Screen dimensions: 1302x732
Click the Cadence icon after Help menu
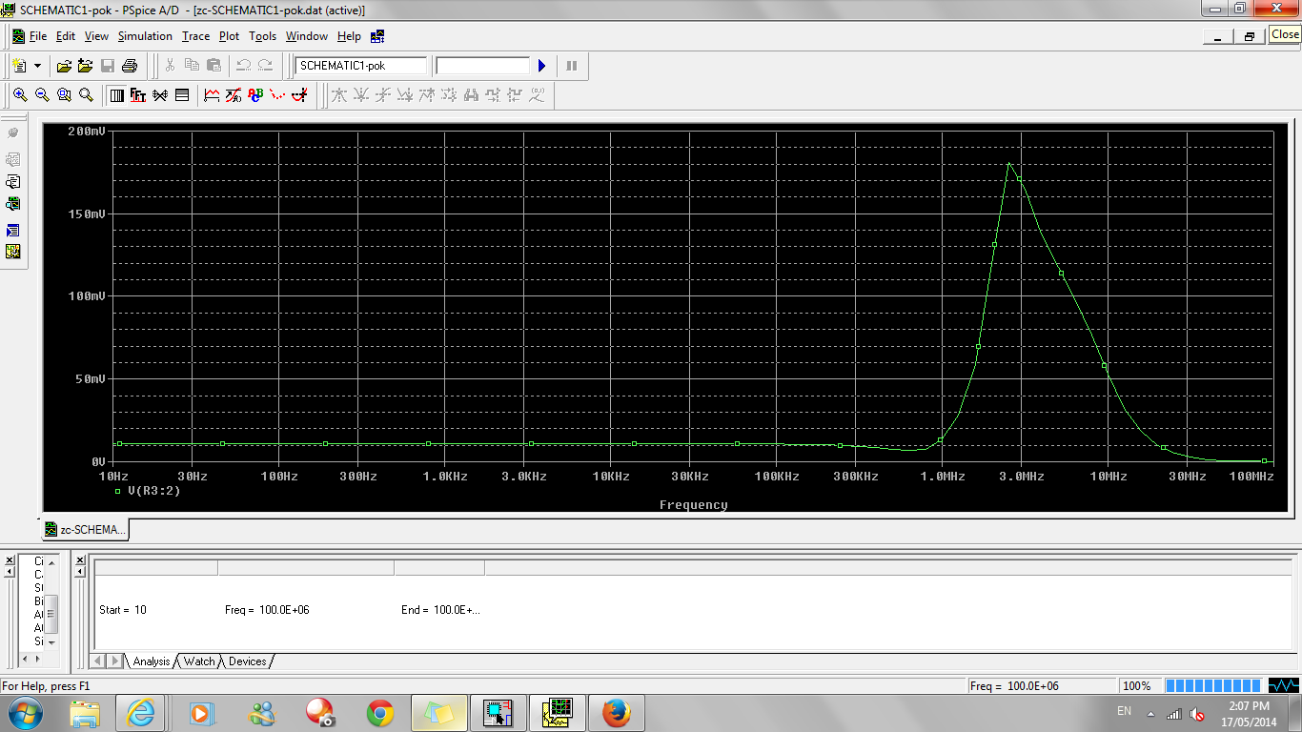377,36
